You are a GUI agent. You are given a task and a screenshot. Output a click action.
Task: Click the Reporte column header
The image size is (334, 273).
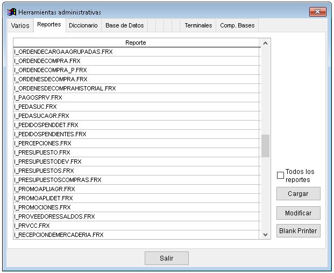click(x=136, y=43)
